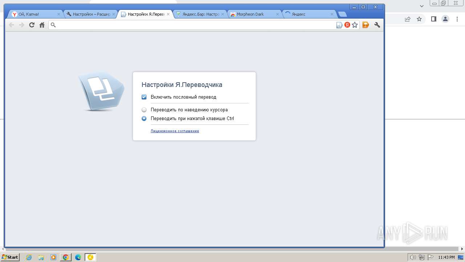
Task: Minimize the front browser window
Action: click(354, 7)
